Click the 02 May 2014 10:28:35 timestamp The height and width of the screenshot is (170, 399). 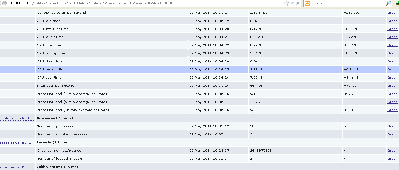pyautogui.click(x=209, y=151)
